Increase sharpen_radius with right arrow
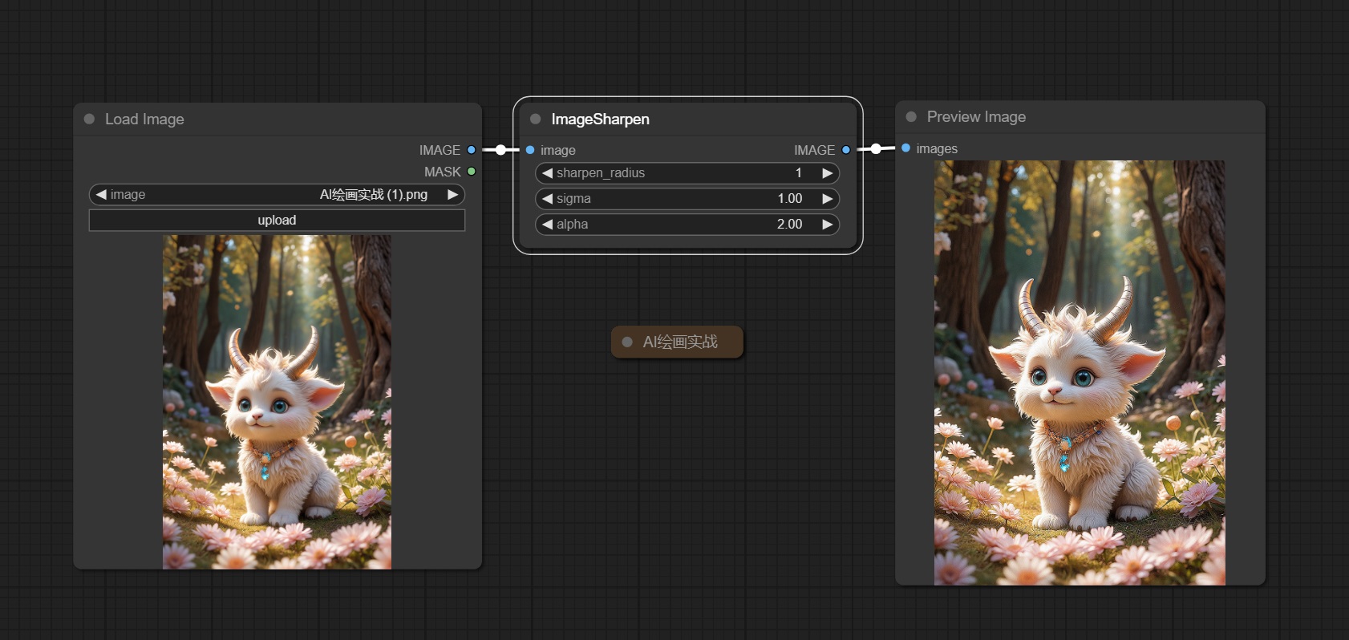The width and height of the screenshot is (1349, 640). click(x=827, y=173)
